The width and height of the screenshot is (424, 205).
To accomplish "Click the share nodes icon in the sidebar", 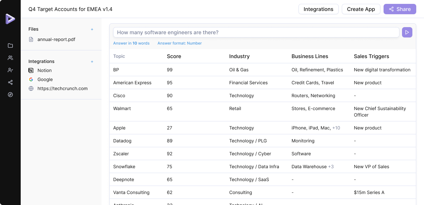I will pos(10,82).
